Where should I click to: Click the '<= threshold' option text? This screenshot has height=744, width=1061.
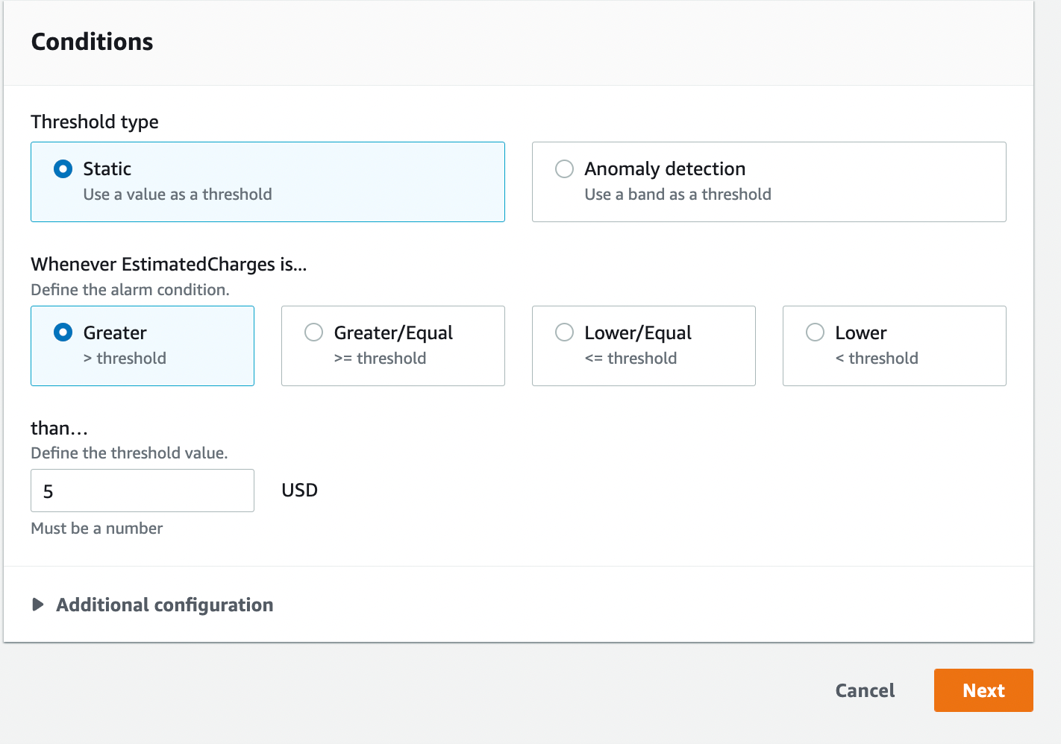click(x=630, y=359)
